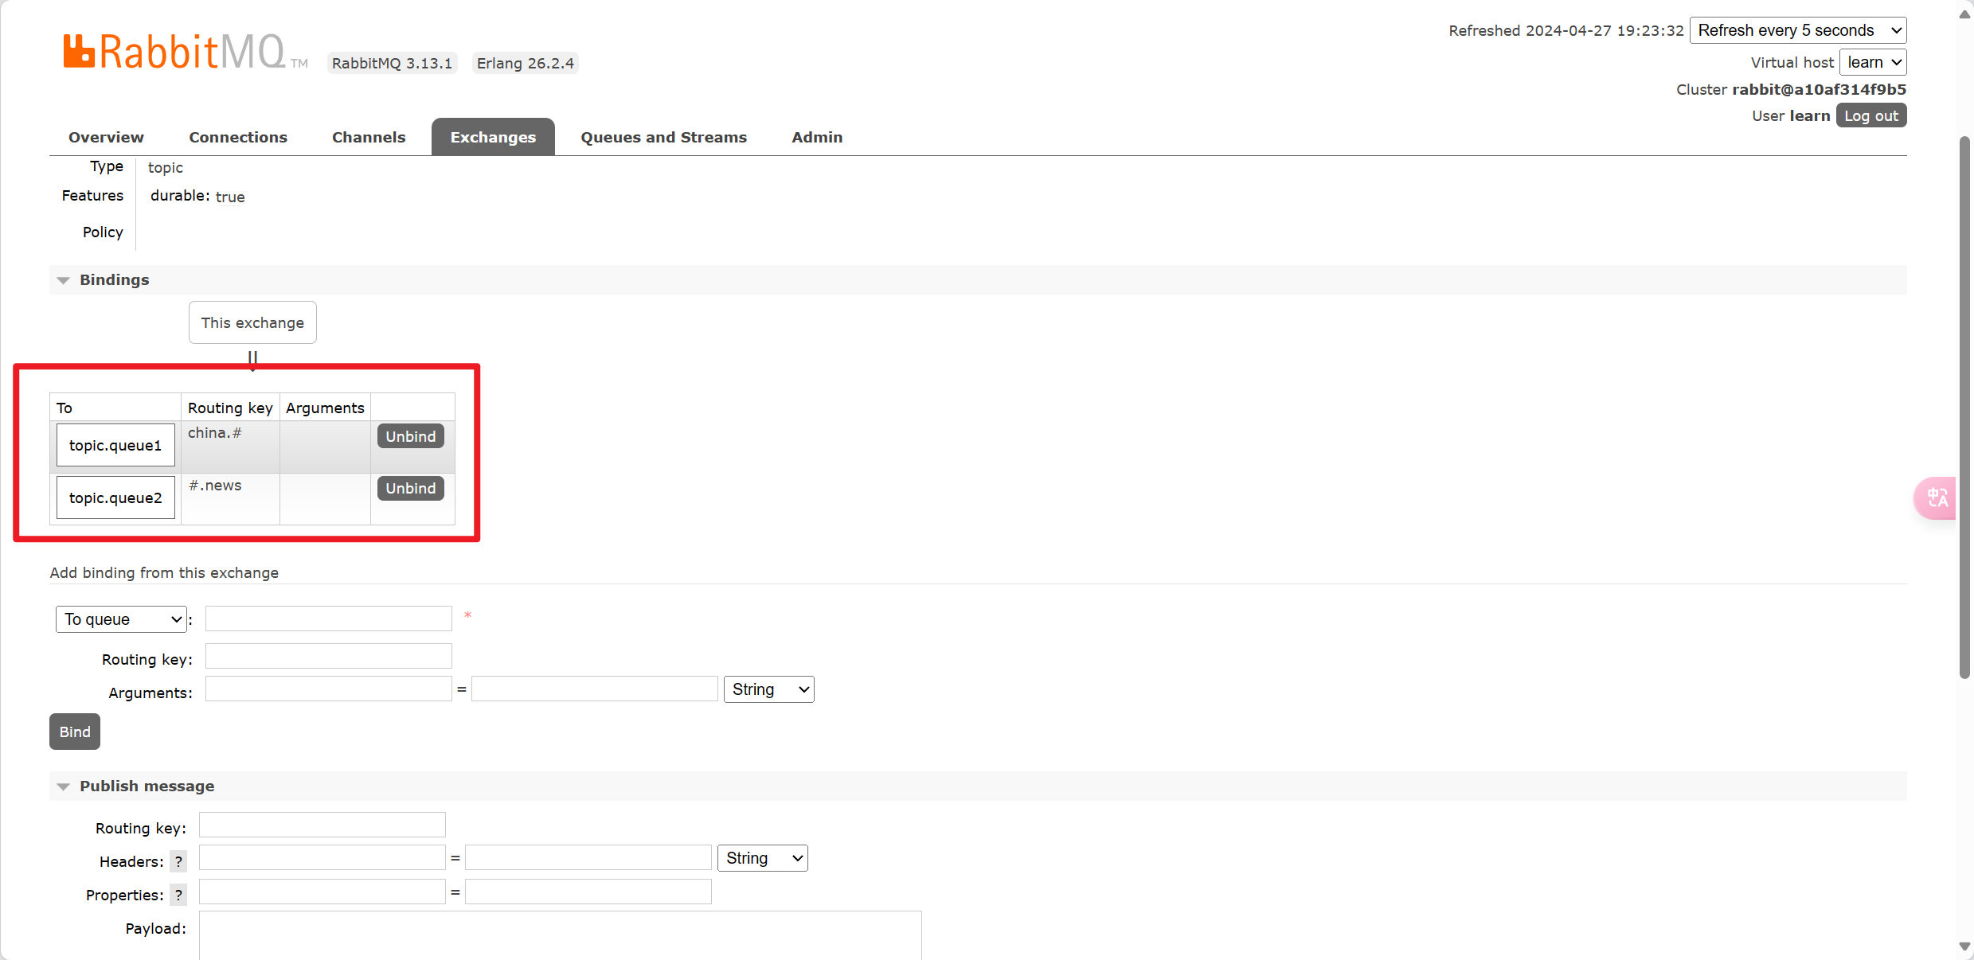Log out of the learn user
1974x960 pixels.
click(1870, 115)
